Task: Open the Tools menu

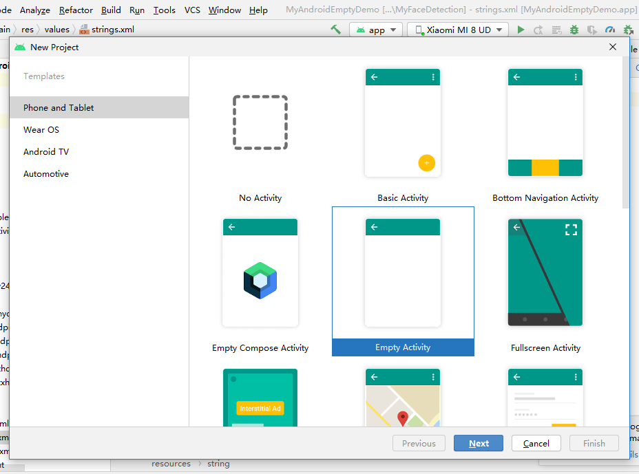Action: (x=165, y=10)
